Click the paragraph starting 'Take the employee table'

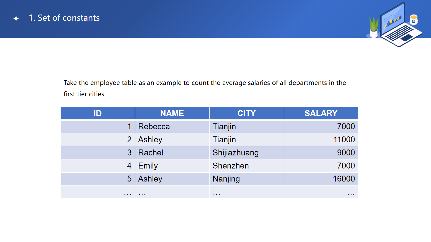click(x=205, y=88)
